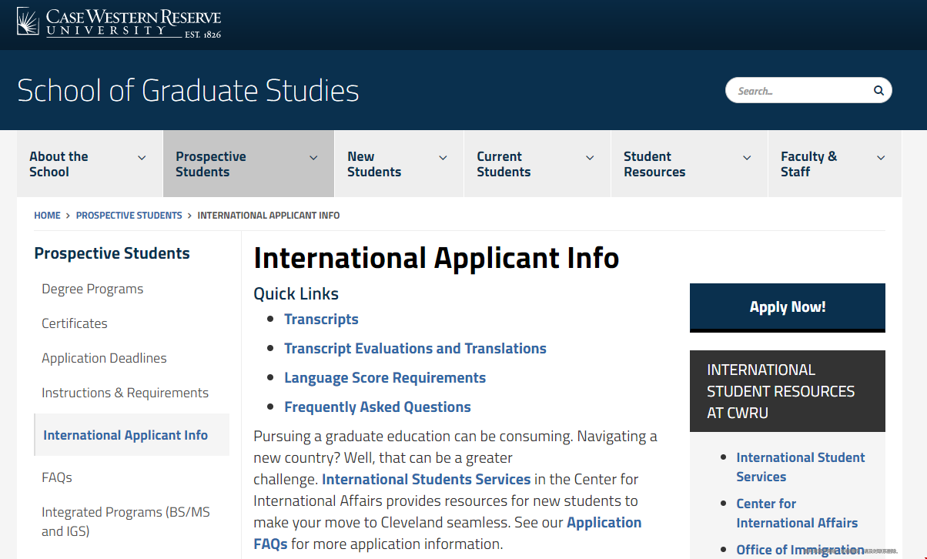Open Degree Programs in the sidebar
Screen dimensions: 927x559
(x=92, y=289)
